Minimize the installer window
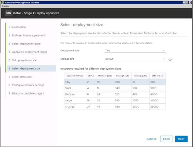 [x=184, y=3]
